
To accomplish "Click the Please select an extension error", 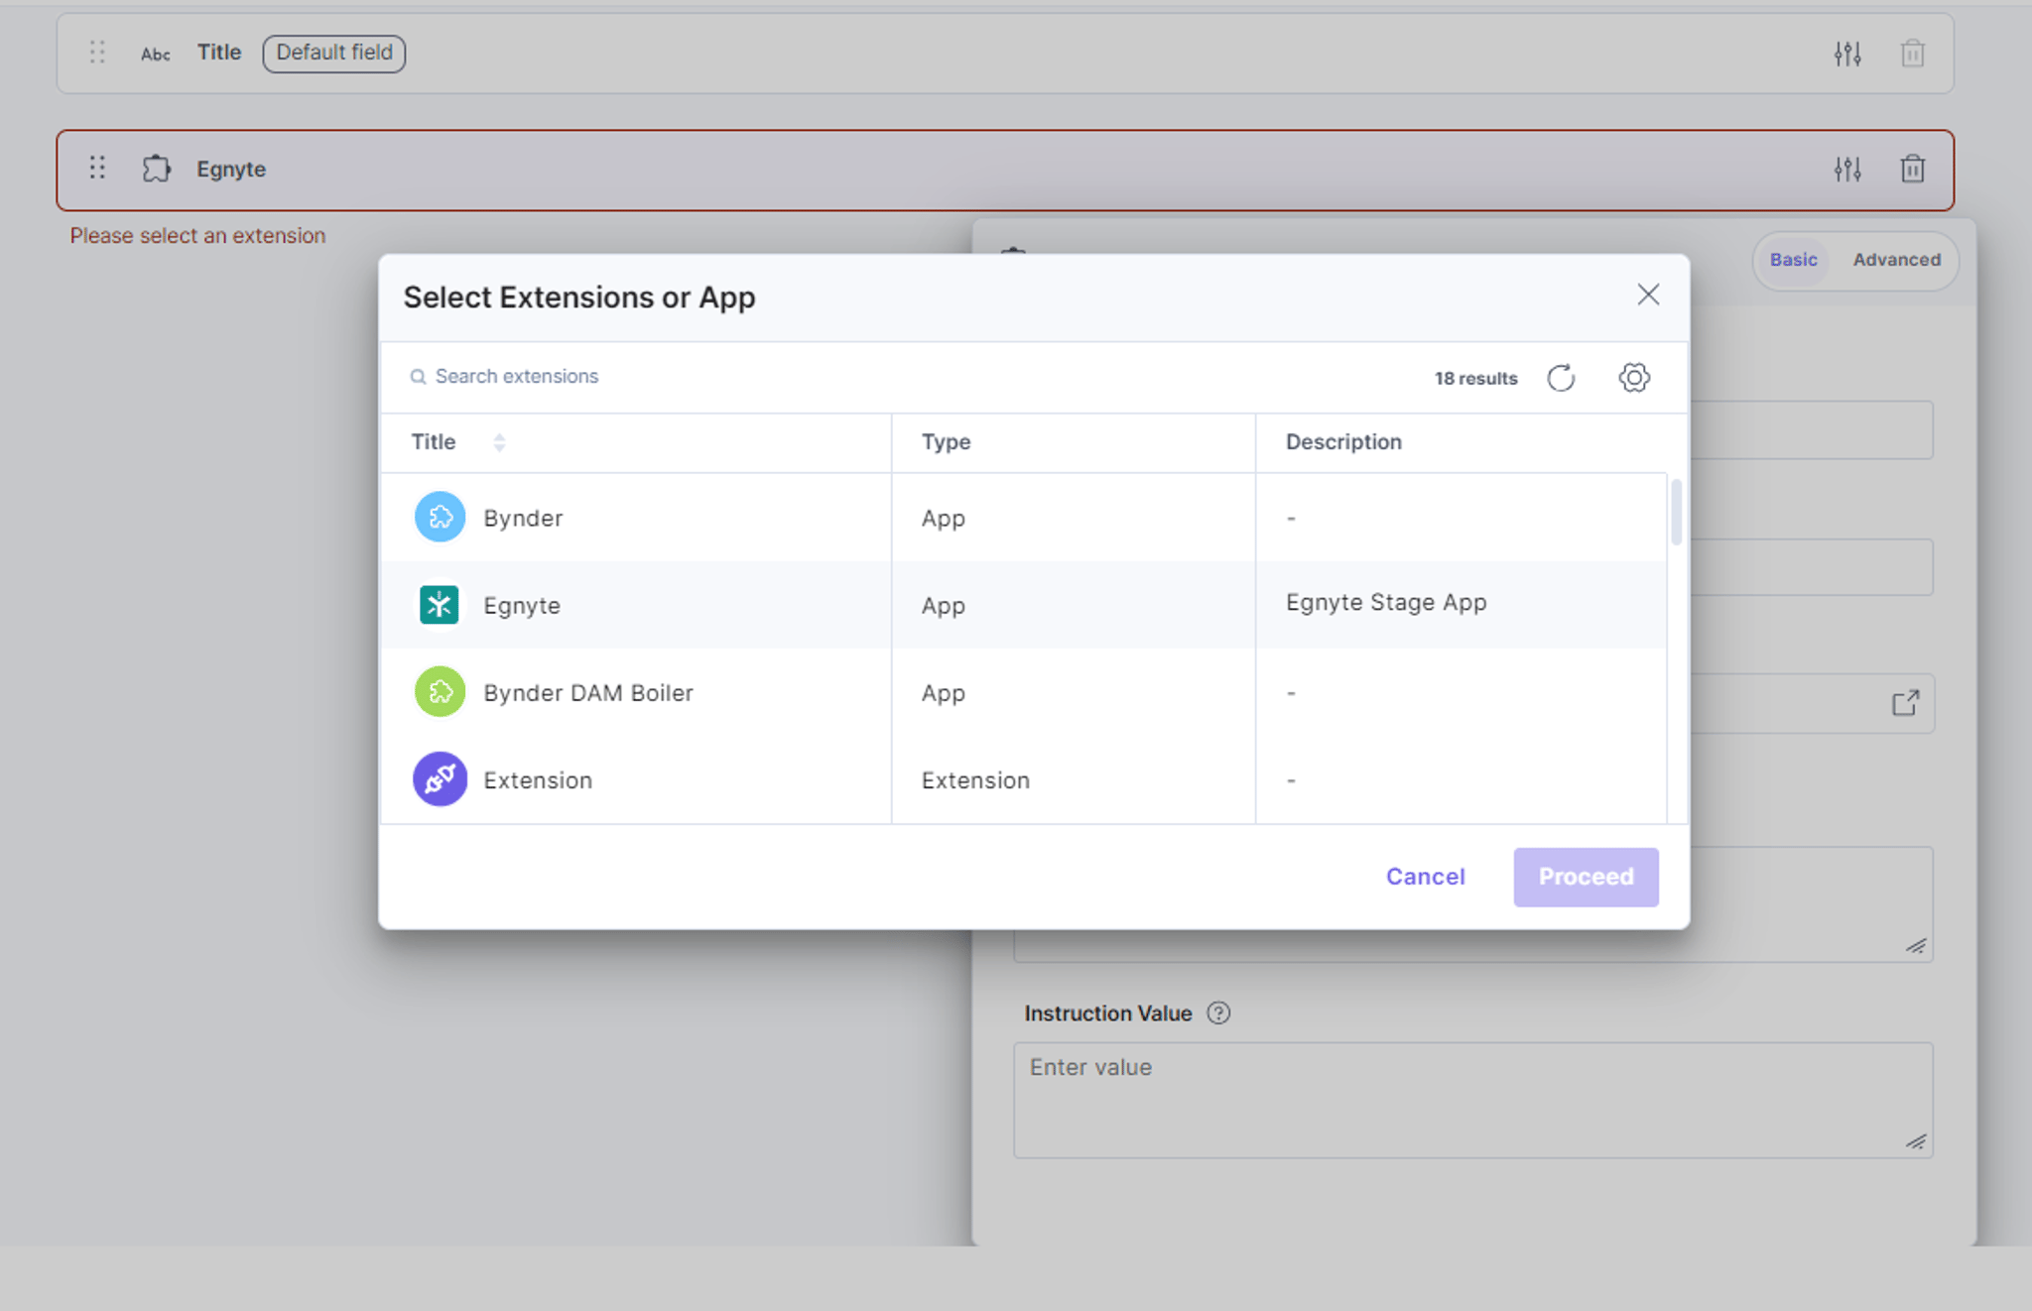I will coord(197,236).
